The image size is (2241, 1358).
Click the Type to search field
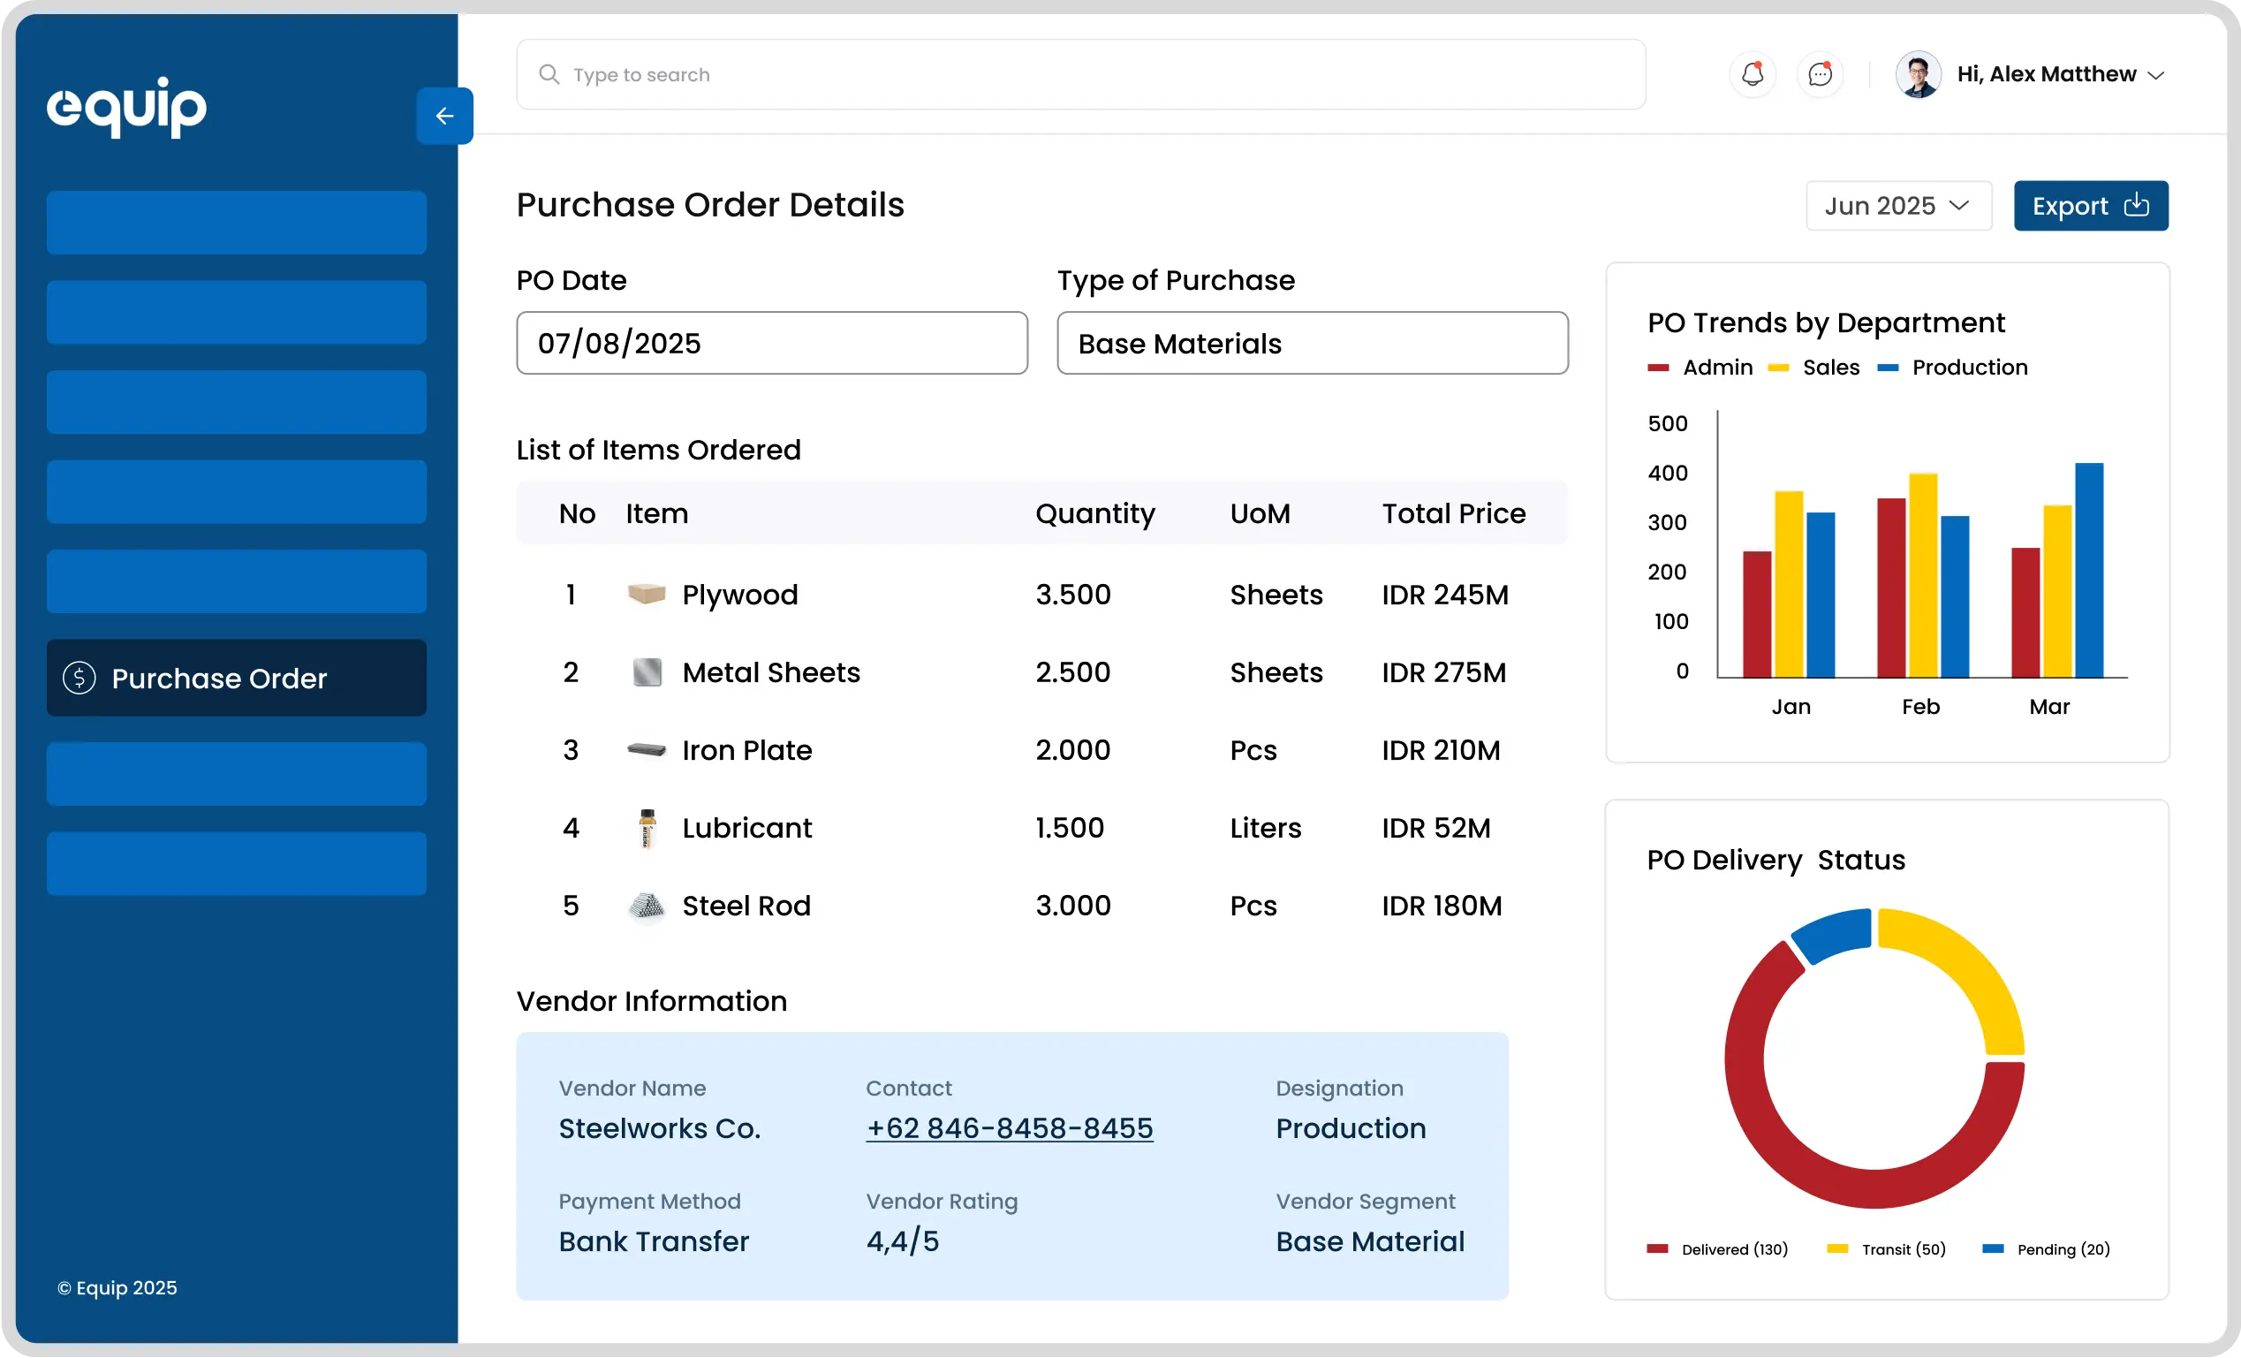click(1080, 74)
